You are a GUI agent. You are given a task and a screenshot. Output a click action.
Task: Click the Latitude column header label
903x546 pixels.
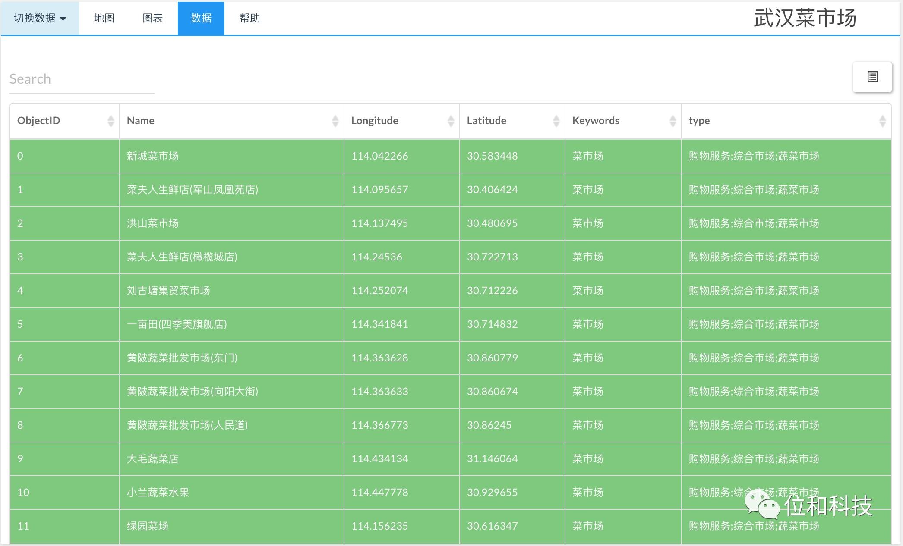[486, 121]
